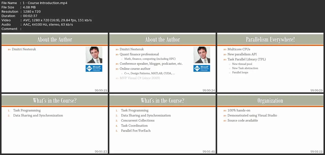Viewport: 325px width, 155px height.
Task: Click "What's in the Course?" title in 00:01:48 frame
Action: 162,101
